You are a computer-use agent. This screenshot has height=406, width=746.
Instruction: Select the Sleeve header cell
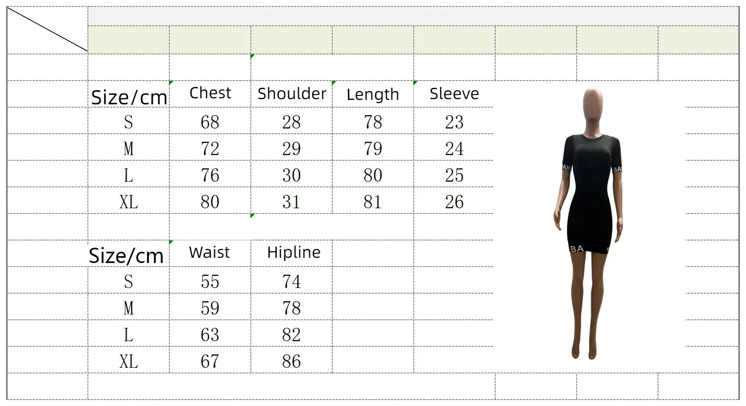tap(454, 94)
